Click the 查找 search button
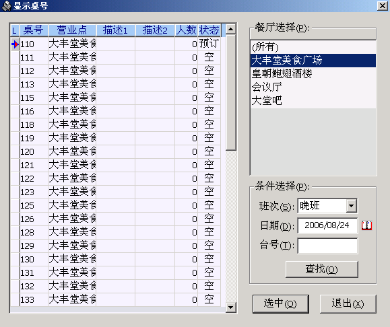Image resolution: width=390 pixels, height=327 pixels. pyautogui.click(x=322, y=269)
